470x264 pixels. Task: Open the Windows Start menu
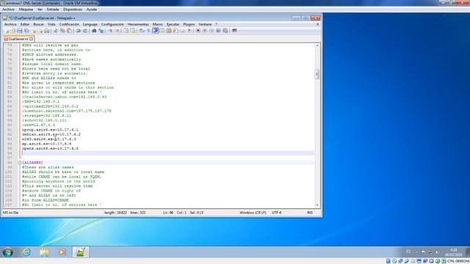[7, 252]
